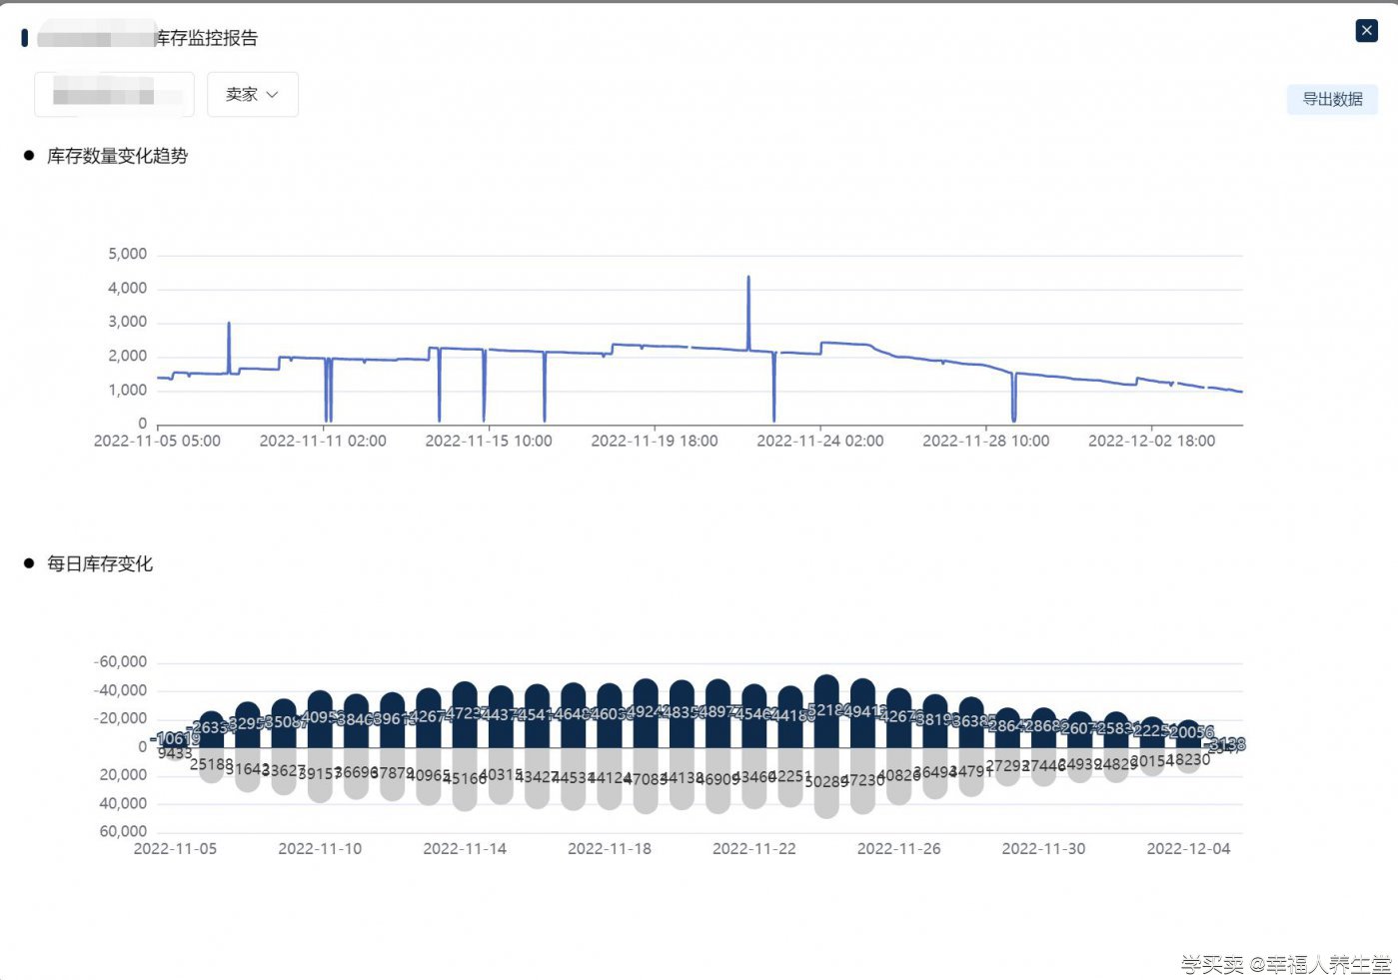This screenshot has width=1398, height=980.
Task: Click the 9433 bar value label
Action: click(175, 753)
